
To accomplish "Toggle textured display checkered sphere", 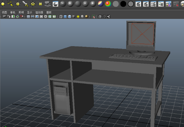I will 74,17.
